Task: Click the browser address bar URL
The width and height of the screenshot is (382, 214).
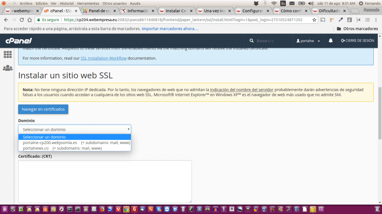Action: click(x=183, y=20)
